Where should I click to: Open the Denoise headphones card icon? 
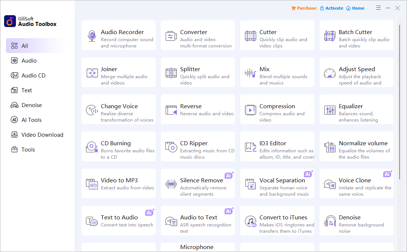(x=330, y=221)
